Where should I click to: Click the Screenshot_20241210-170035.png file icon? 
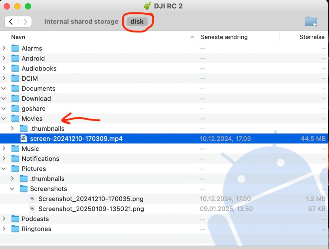click(x=32, y=199)
